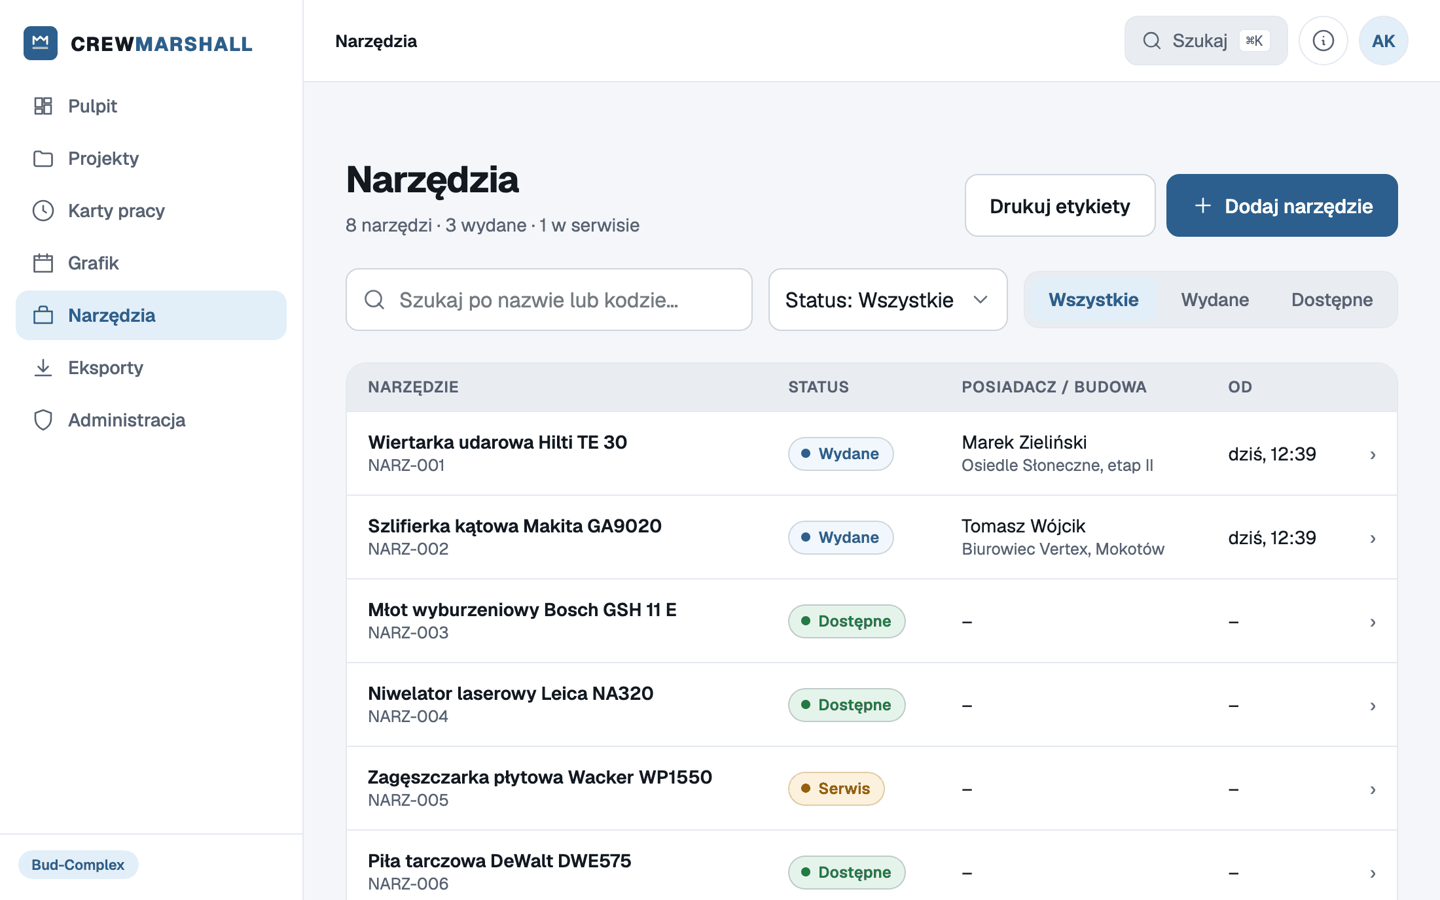Click magnifier icon in global Szukaj box
Image resolution: width=1440 pixels, height=900 pixels.
point(1152,41)
